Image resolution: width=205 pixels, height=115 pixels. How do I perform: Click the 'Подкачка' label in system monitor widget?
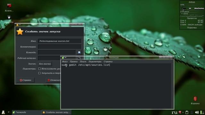click(x=192, y=28)
